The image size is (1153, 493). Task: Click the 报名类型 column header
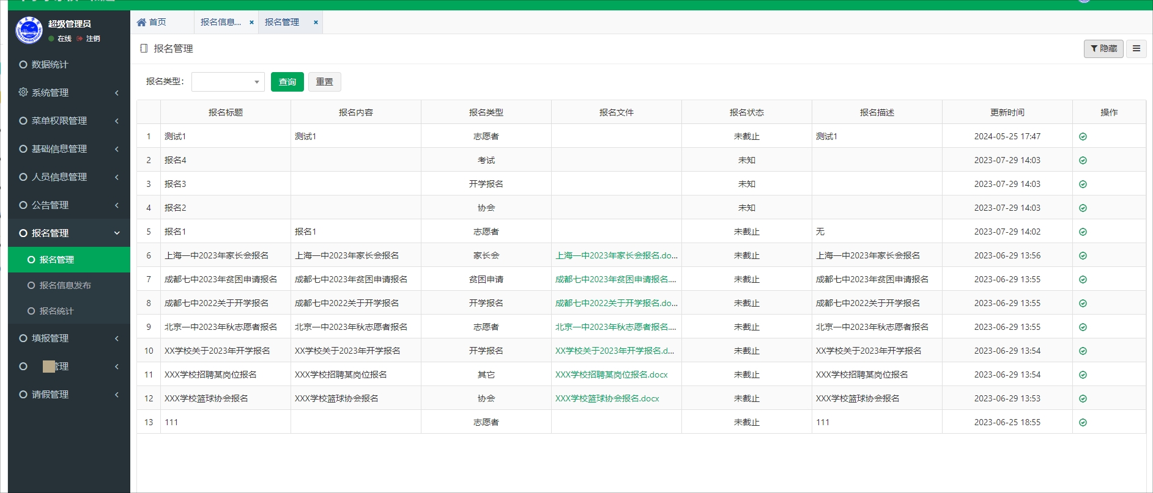486,112
